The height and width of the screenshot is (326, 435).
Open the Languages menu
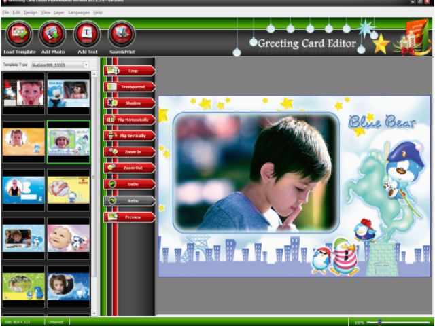tap(79, 12)
